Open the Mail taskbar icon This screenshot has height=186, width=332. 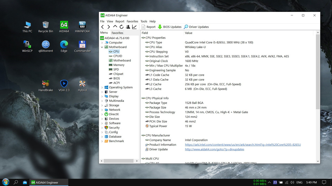point(25,182)
